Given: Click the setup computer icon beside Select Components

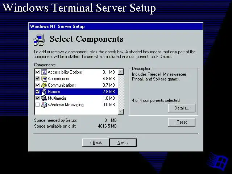Looking at the screenshot, I should (x=40, y=40).
